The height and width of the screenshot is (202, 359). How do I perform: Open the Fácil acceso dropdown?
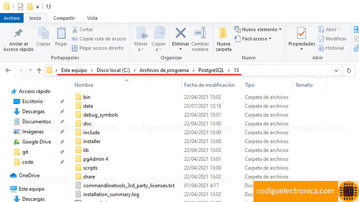253,39
